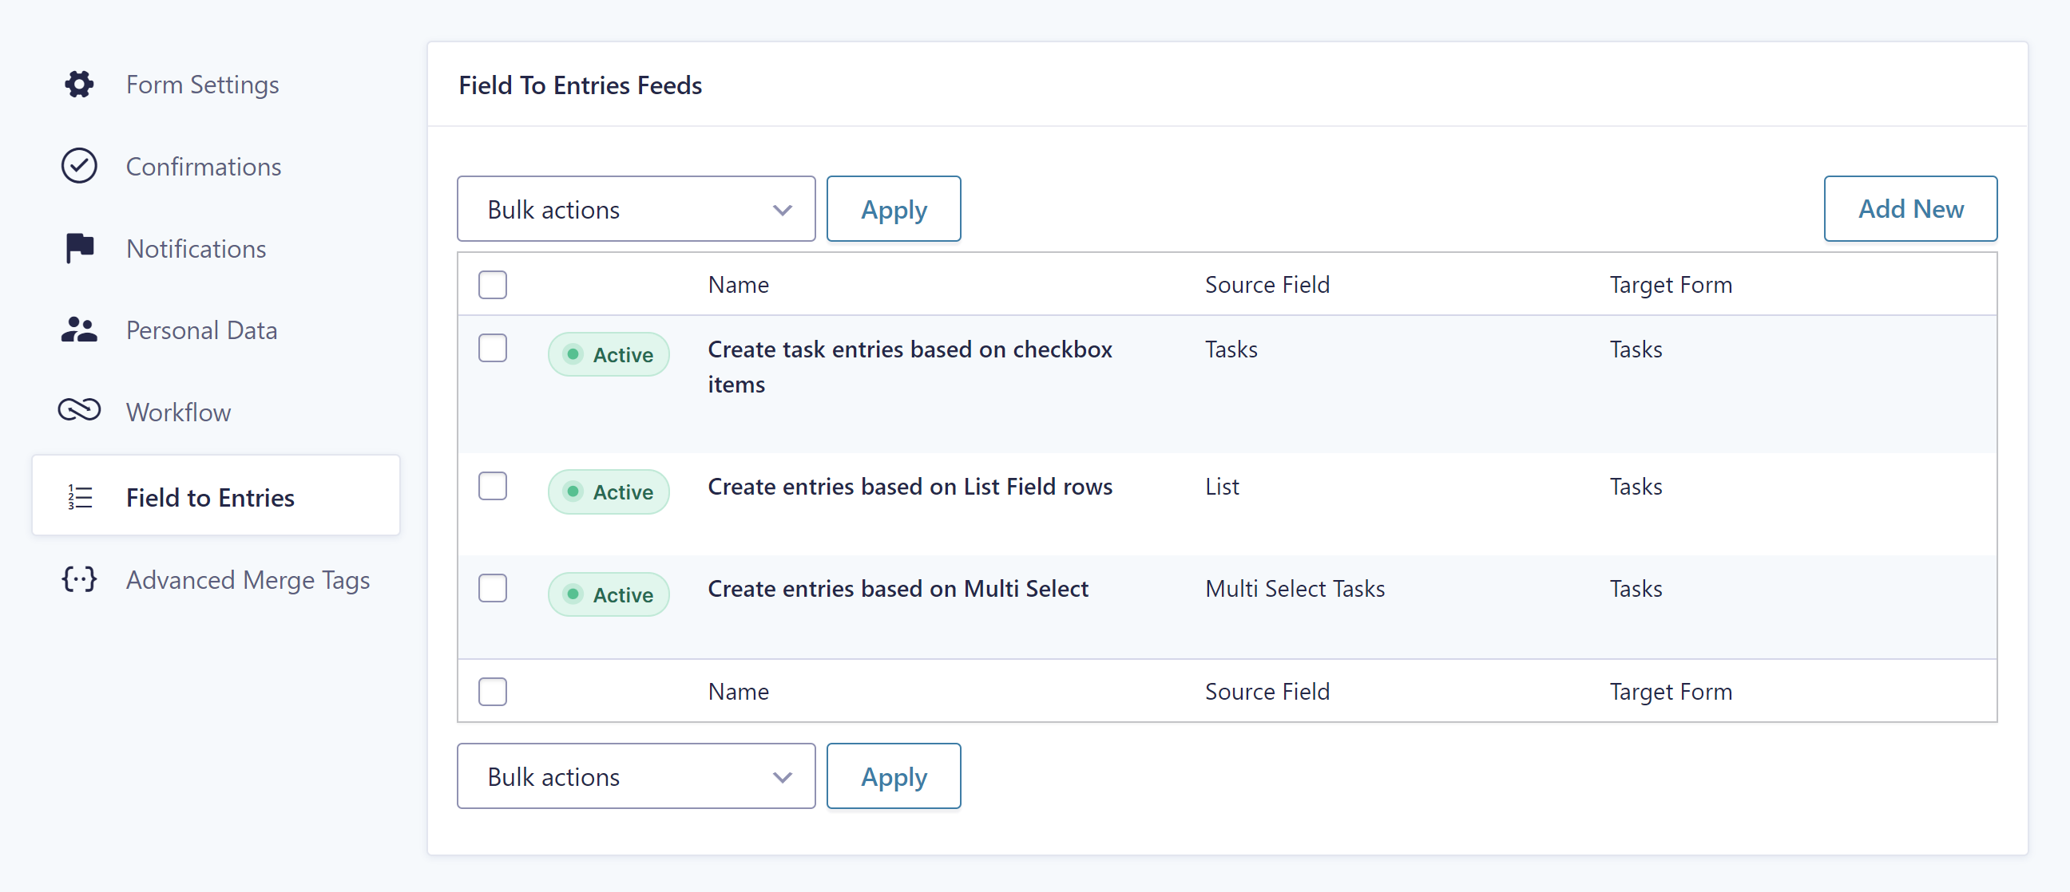
Task: Toggle Active status on the List Field rows feed
Action: 609,491
